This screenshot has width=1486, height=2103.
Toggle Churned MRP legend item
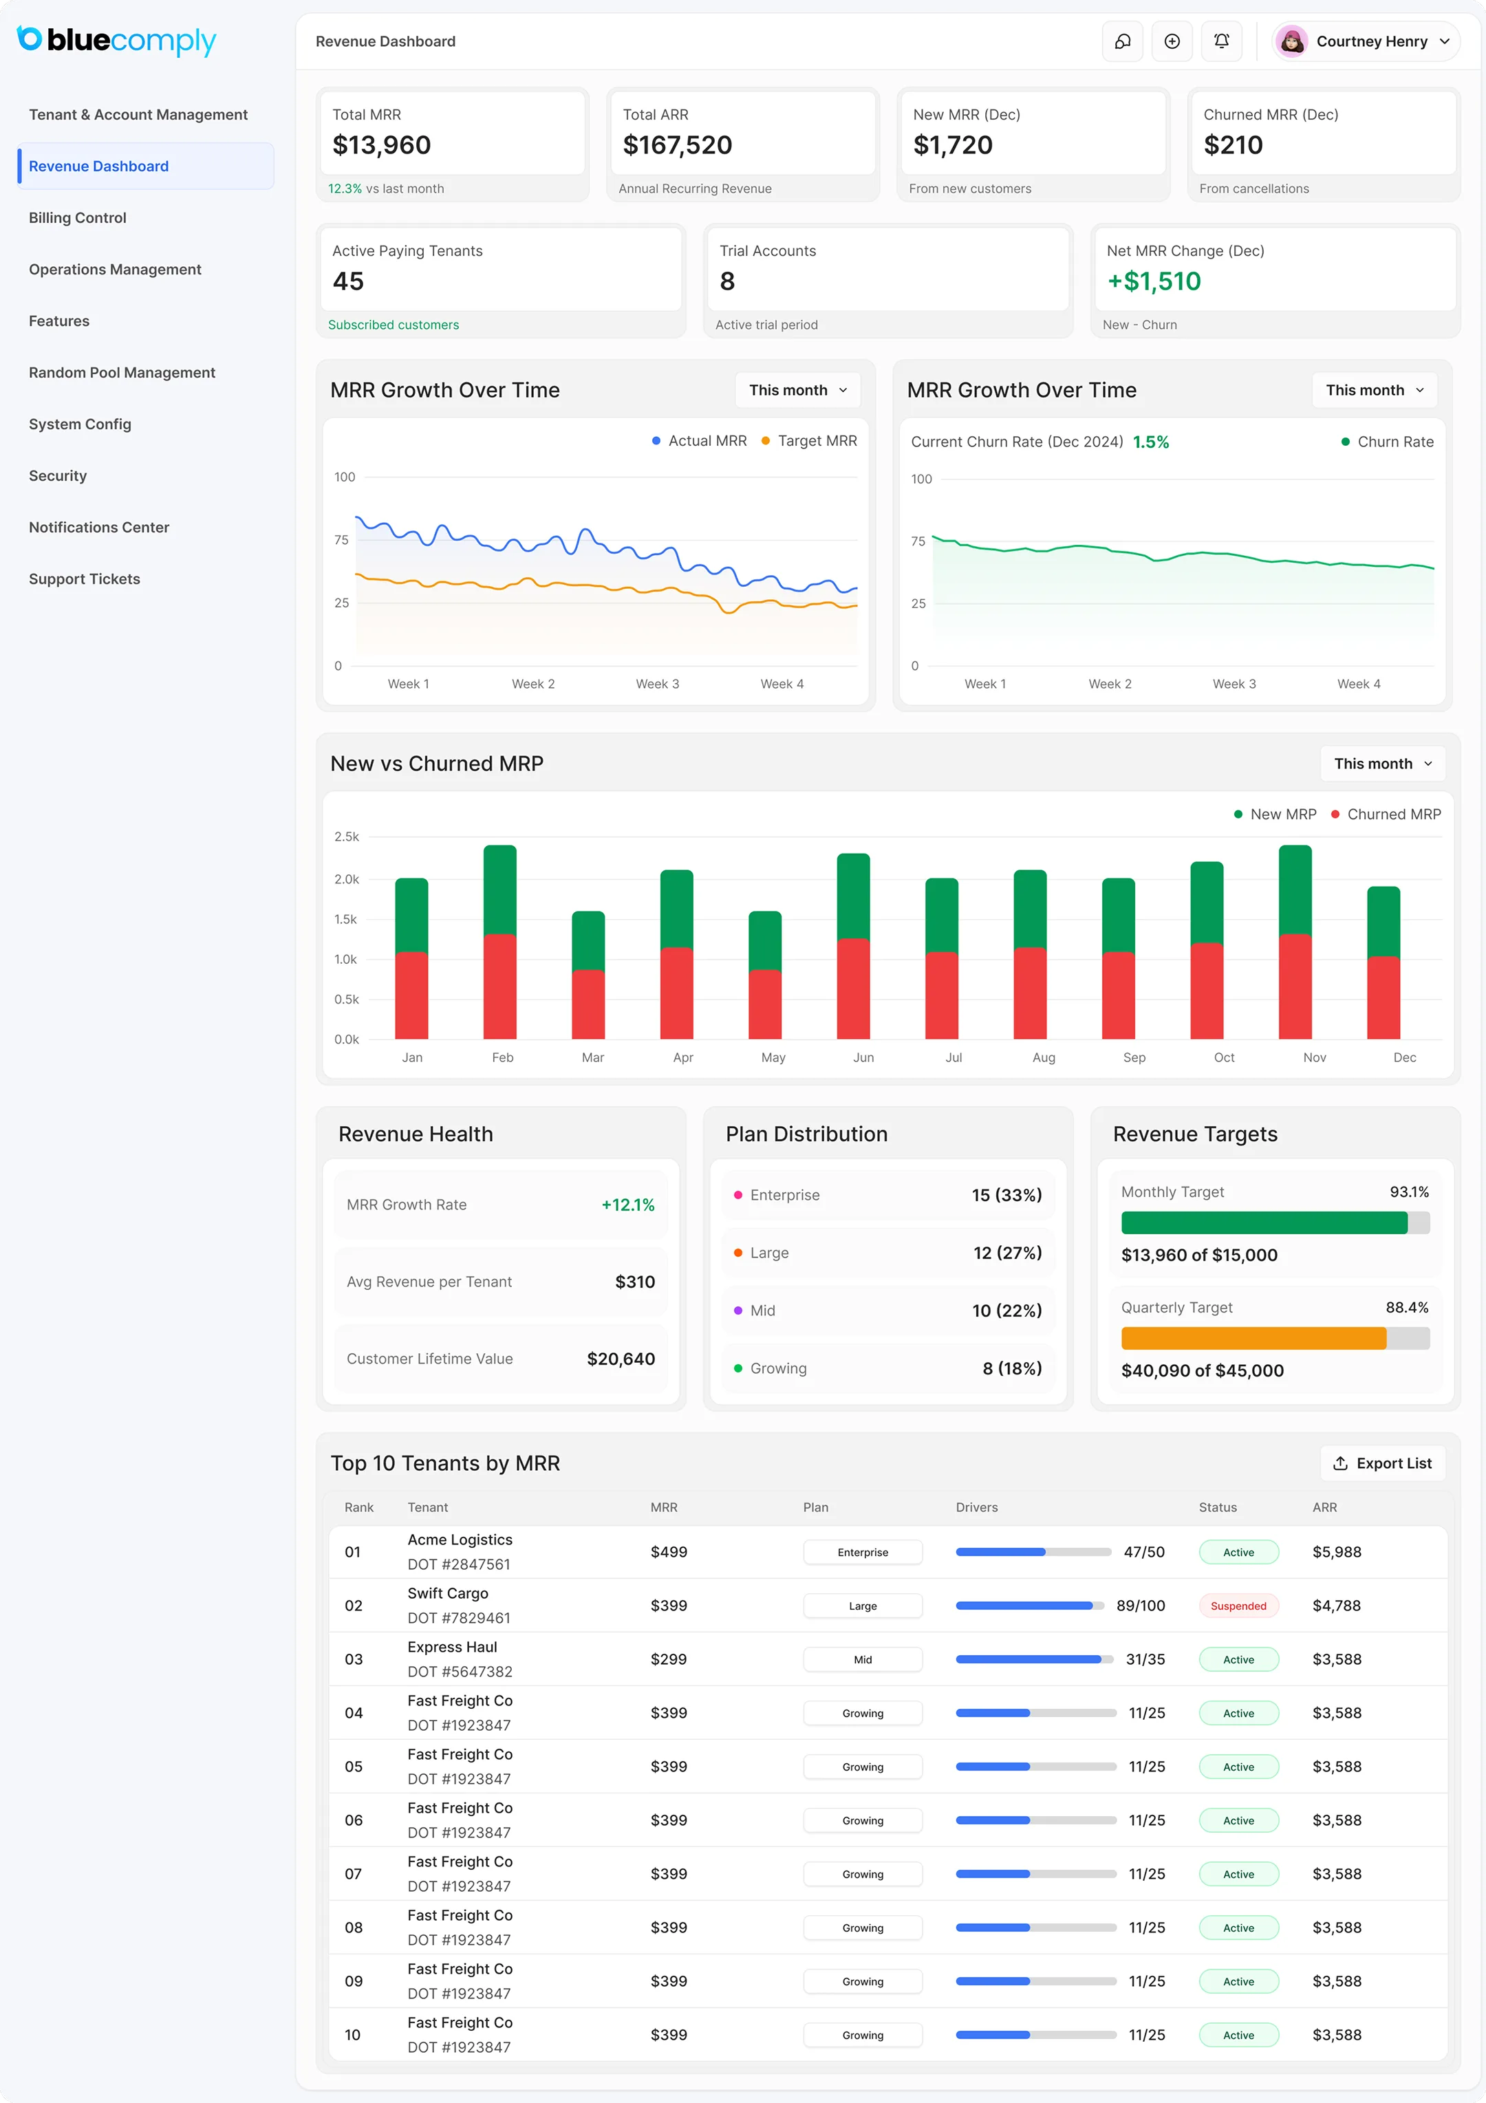point(1386,815)
